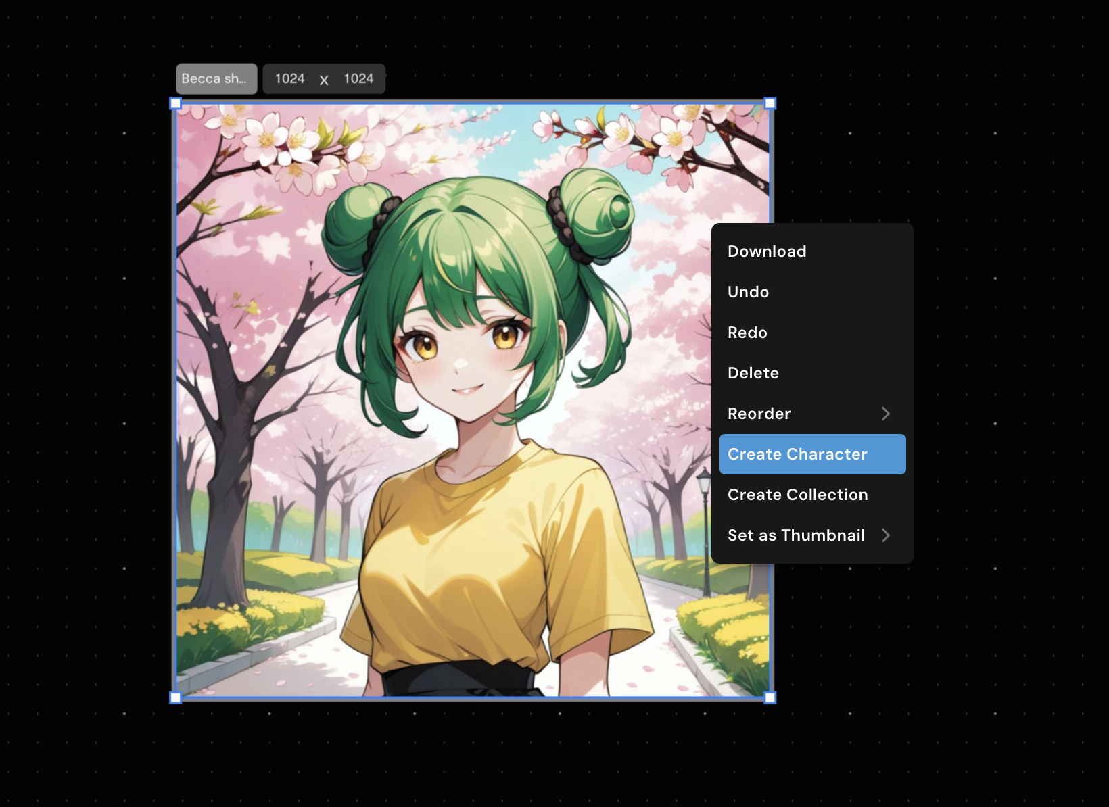Click "Redo" in the context menu
This screenshot has height=807, width=1109.
click(747, 332)
